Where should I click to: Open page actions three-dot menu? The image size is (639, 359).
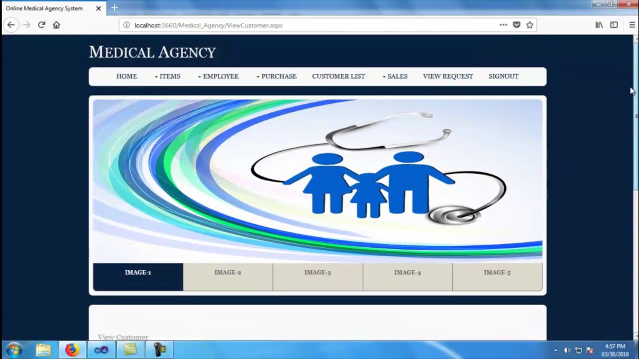(x=503, y=25)
